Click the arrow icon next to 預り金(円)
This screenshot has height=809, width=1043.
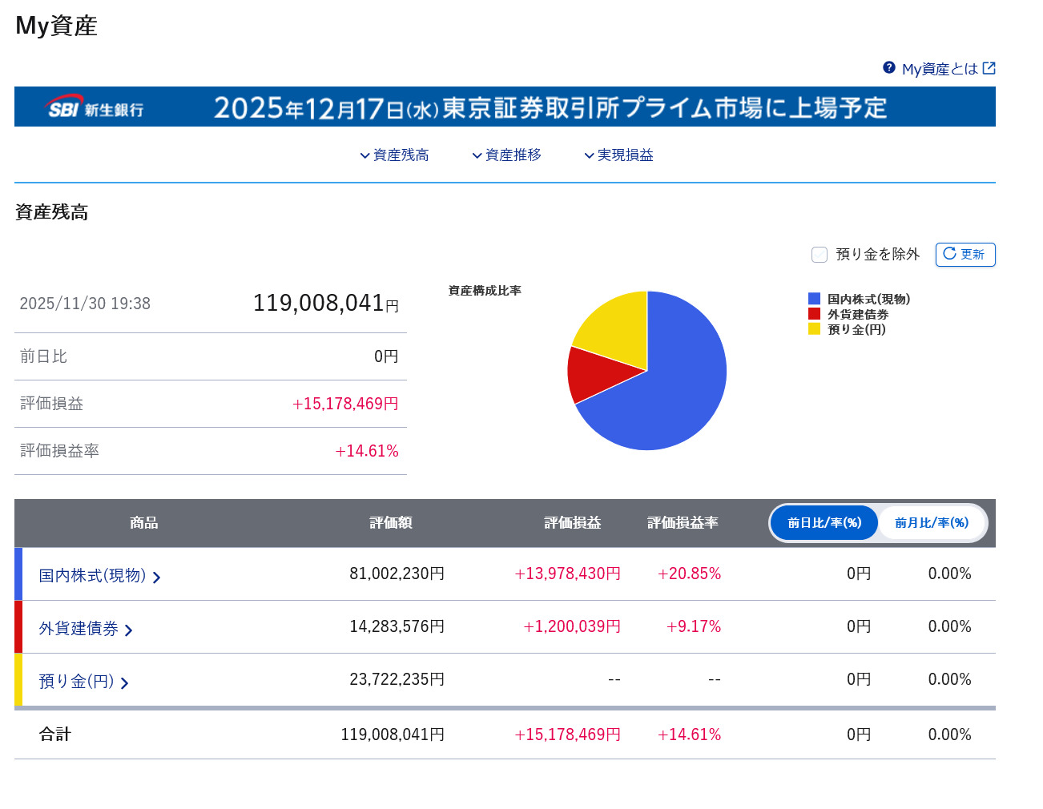coord(125,683)
